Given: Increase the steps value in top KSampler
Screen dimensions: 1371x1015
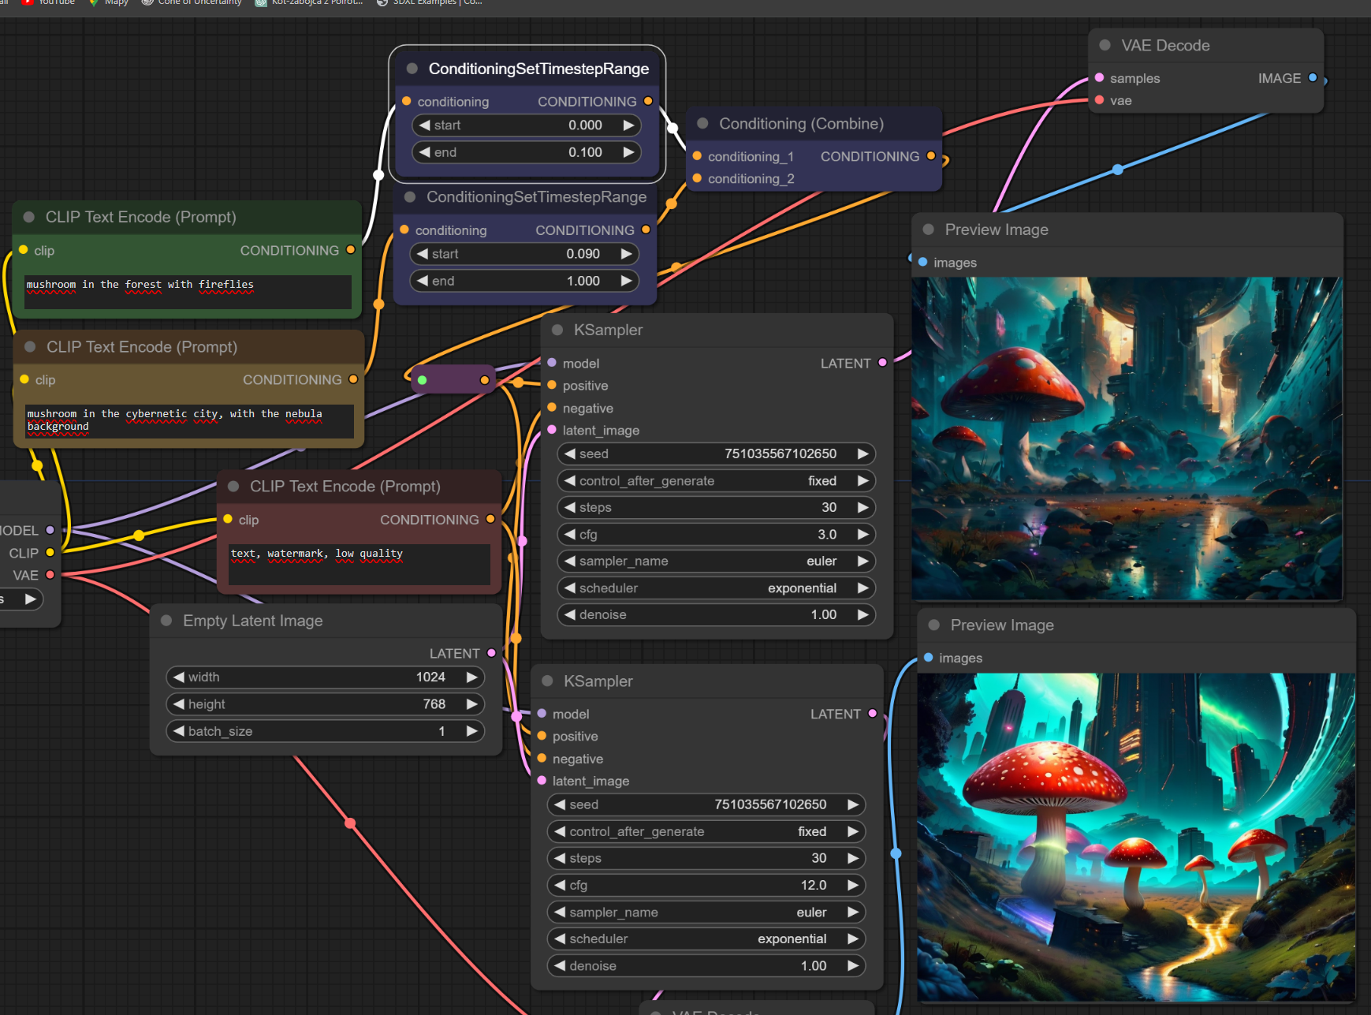Looking at the screenshot, I should tap(862, 508).
